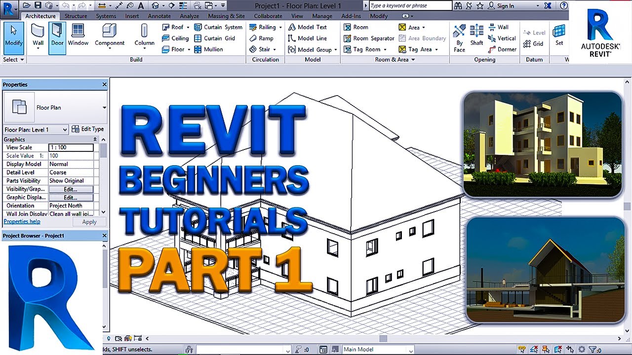632x355 pixels.
Task: Click the binoculars search icon
Action: (458, 6)
